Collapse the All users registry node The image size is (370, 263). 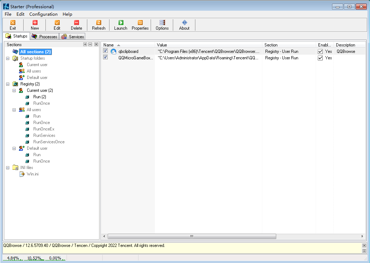[14, 110]
